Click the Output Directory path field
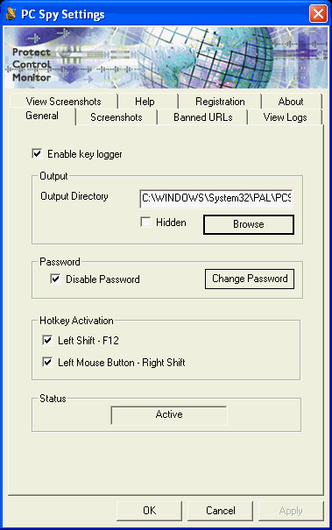 point(216,198)
